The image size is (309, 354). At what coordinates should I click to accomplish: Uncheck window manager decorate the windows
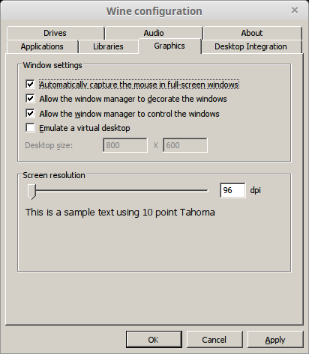(30, 99)
